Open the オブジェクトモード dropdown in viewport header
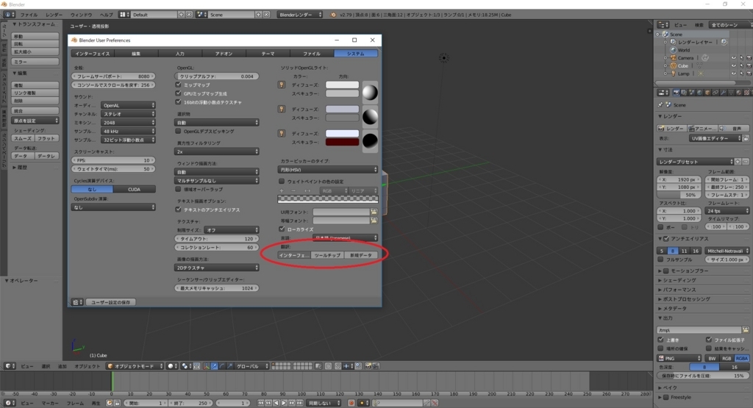Image resolution: width=753 pixels, height=408 pixels. pyautogui.click(x=135, y=366)
